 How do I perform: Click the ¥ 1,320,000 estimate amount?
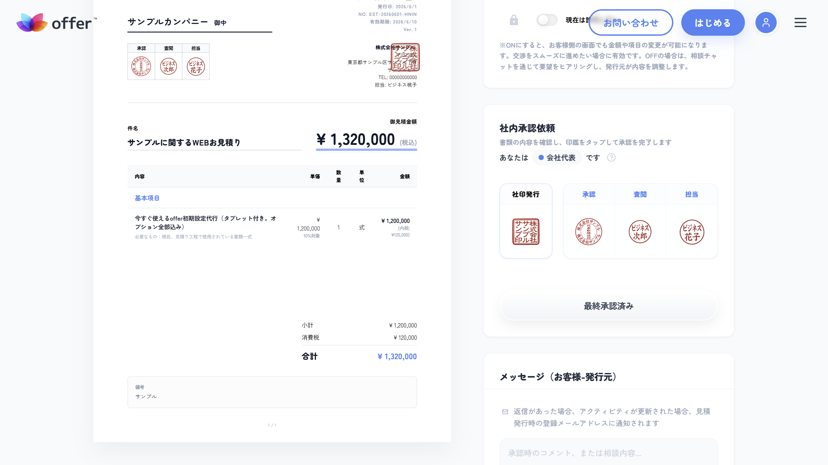click(x=356, y=139)
